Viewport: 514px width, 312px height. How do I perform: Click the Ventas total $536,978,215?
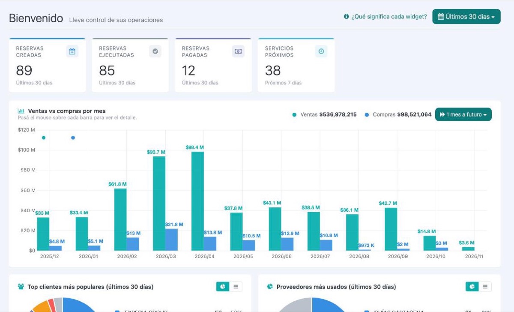(x=338, y=114)
